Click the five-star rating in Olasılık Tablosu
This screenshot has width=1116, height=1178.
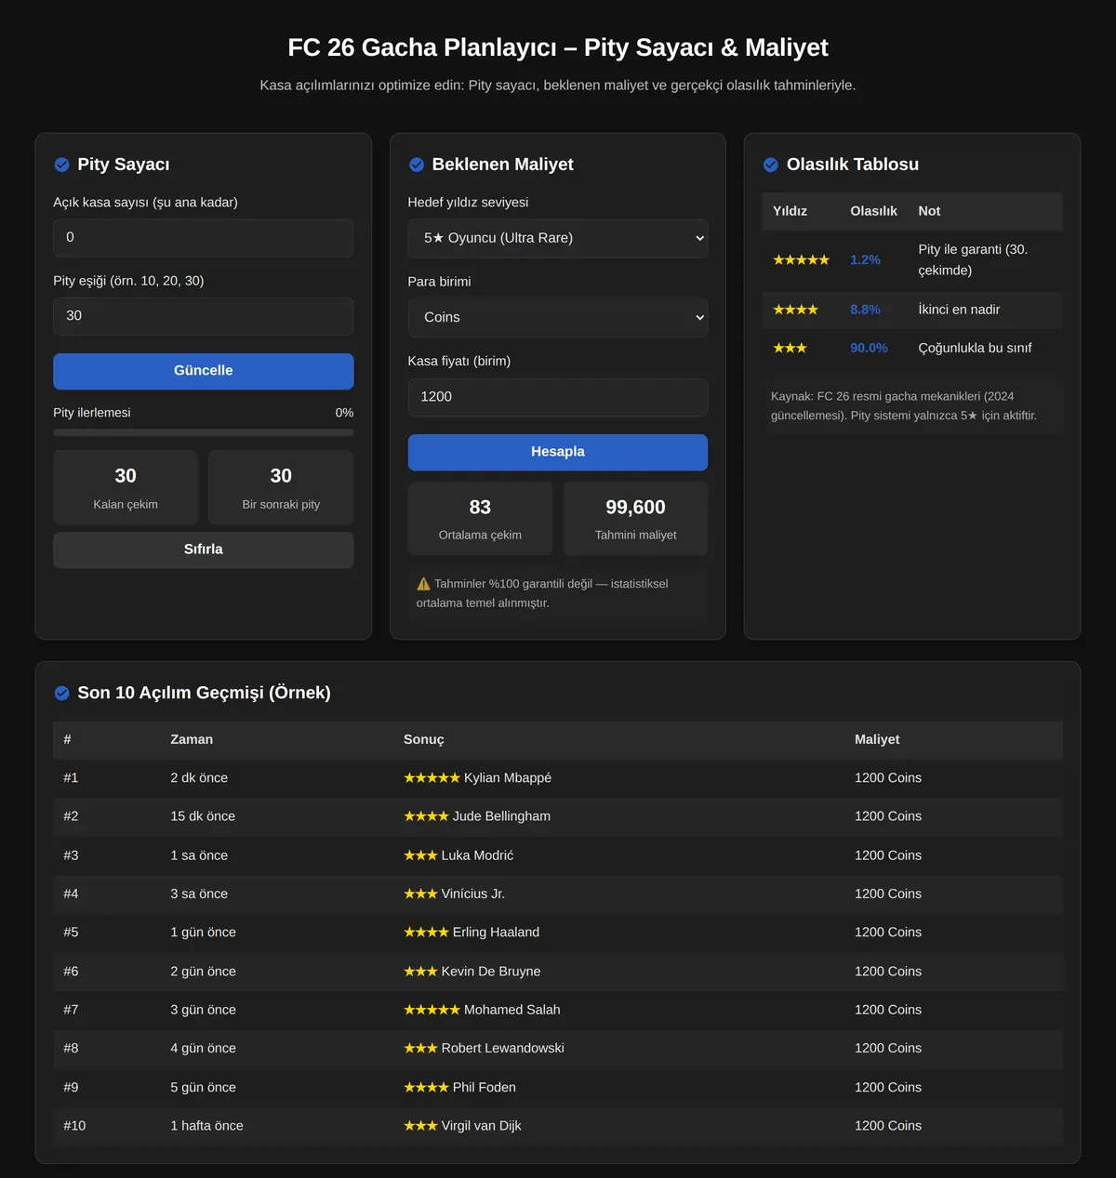[801, 260]
